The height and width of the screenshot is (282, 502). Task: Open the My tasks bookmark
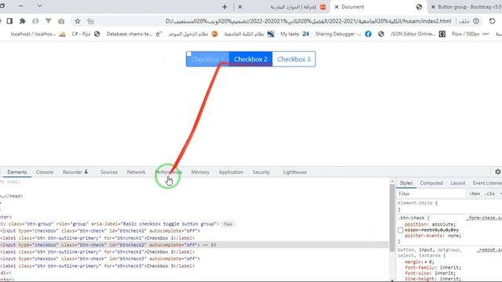295,34
